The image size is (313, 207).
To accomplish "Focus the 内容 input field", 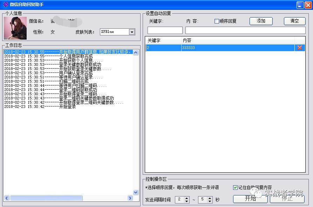I will point(245,30).
